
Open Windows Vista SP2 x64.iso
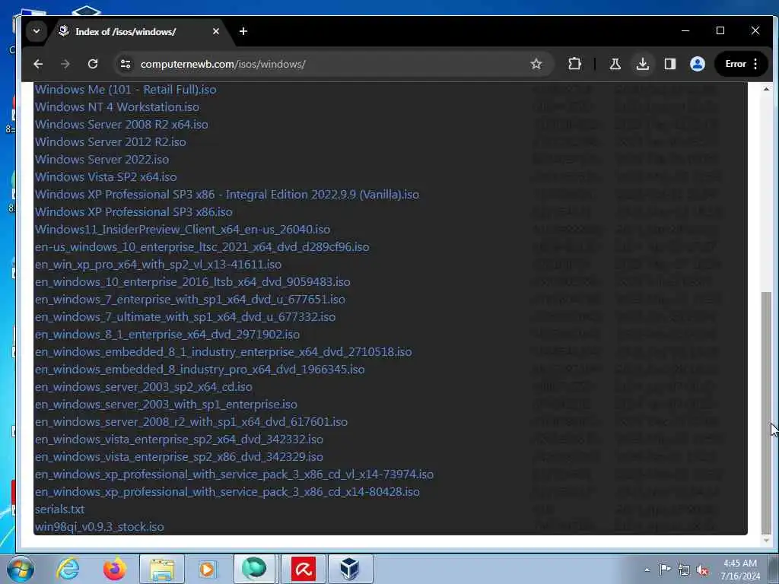[106, 176]
